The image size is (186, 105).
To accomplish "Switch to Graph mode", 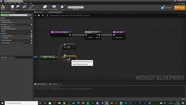I will (180, 8).
